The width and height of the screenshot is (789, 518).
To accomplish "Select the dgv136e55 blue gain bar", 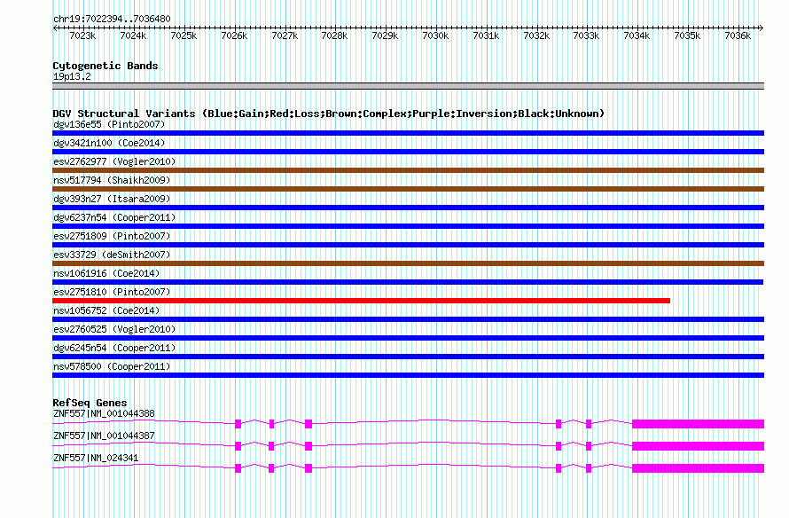I will (408, 133).
